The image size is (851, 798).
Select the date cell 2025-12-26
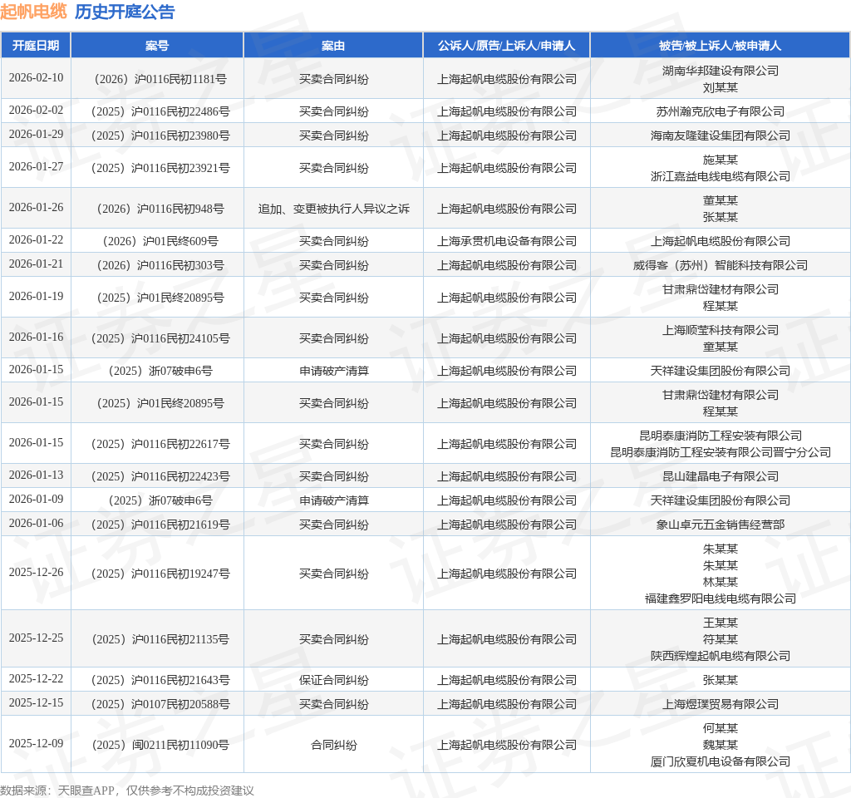click(36, 572)
